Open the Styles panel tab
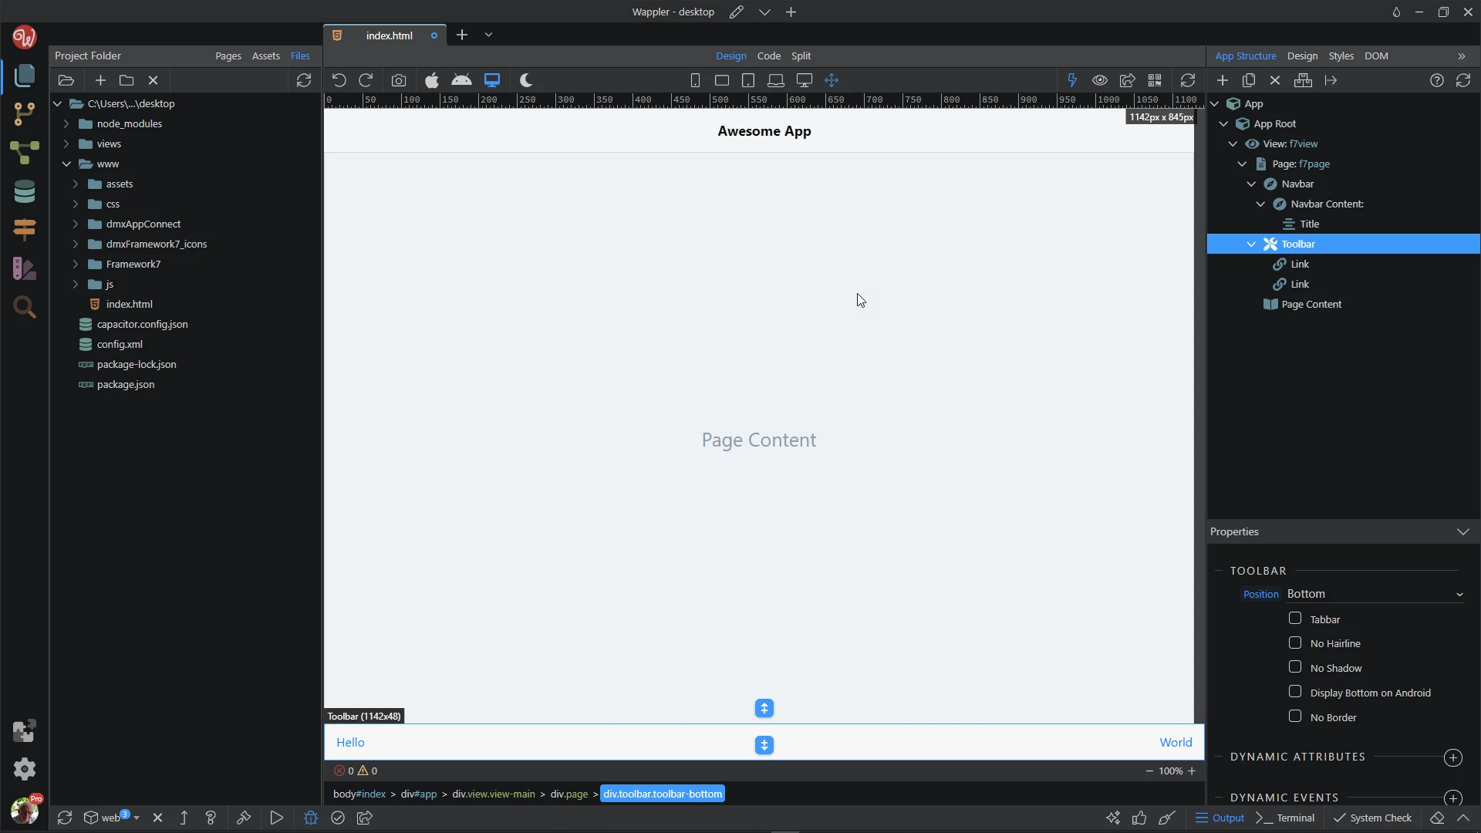This screenshot has height=833, width=1481. 1341,56
